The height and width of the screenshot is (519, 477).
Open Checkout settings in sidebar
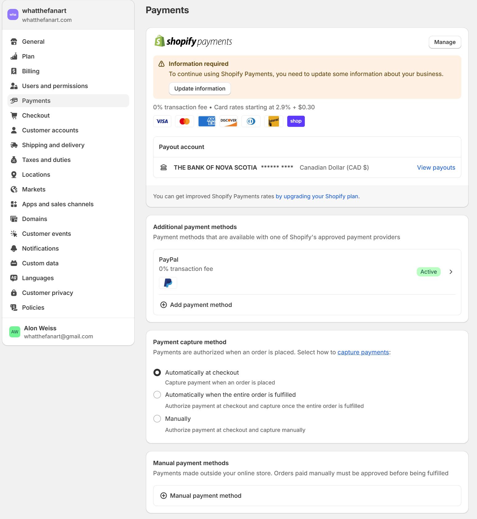tap(36, 115)
